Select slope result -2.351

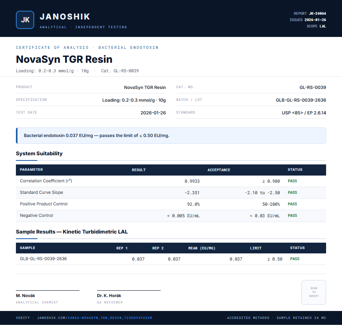pyautogui.click(x=192, y=193)
